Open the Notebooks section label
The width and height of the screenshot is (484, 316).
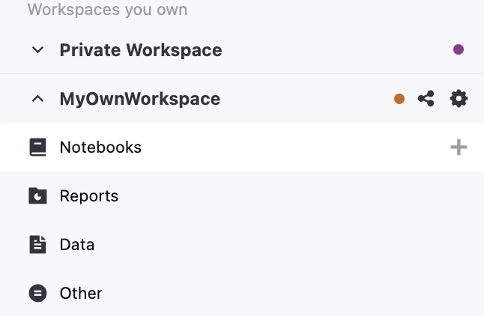(100, 148)
